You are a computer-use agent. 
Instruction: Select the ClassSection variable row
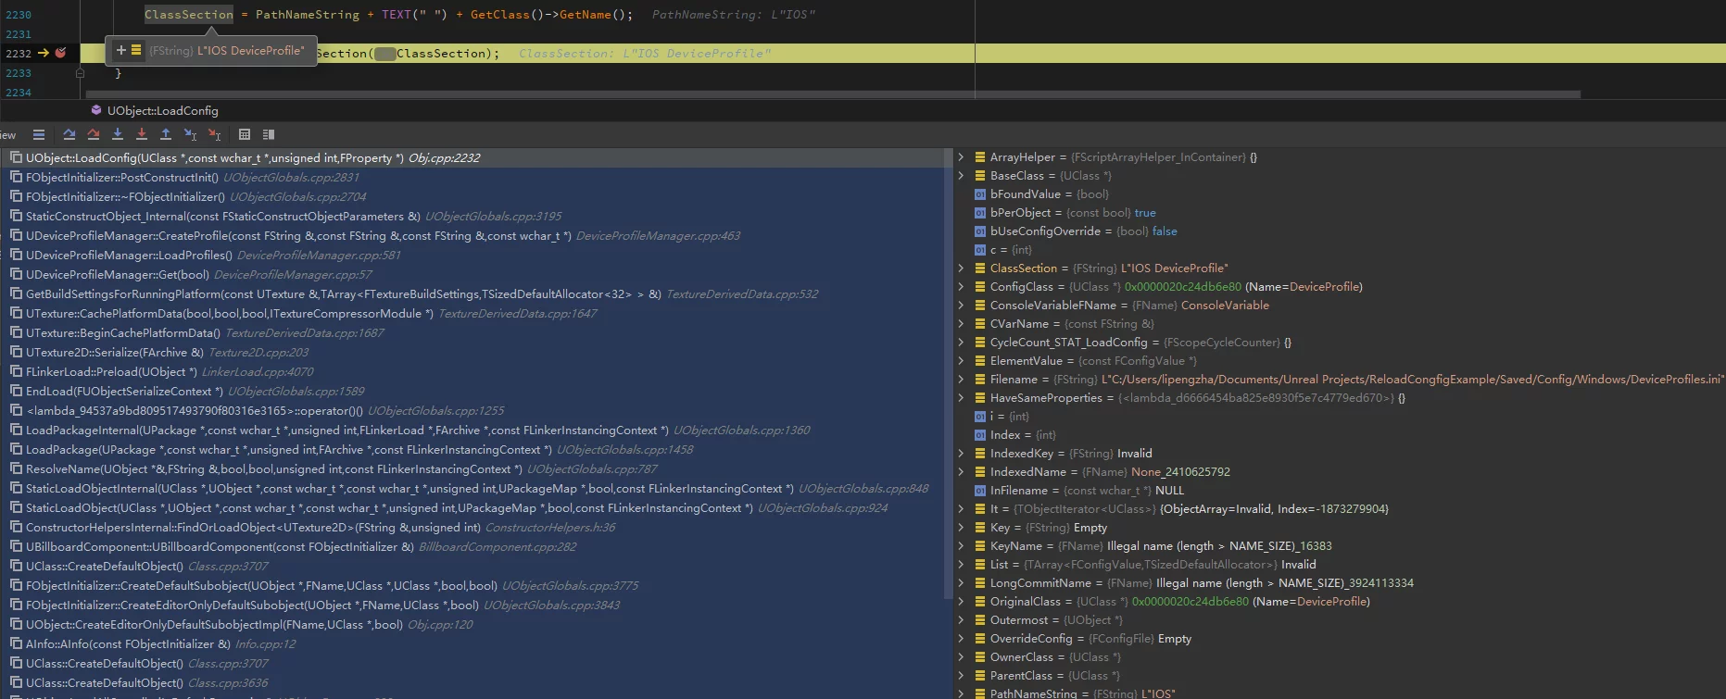click(1023, 268)
